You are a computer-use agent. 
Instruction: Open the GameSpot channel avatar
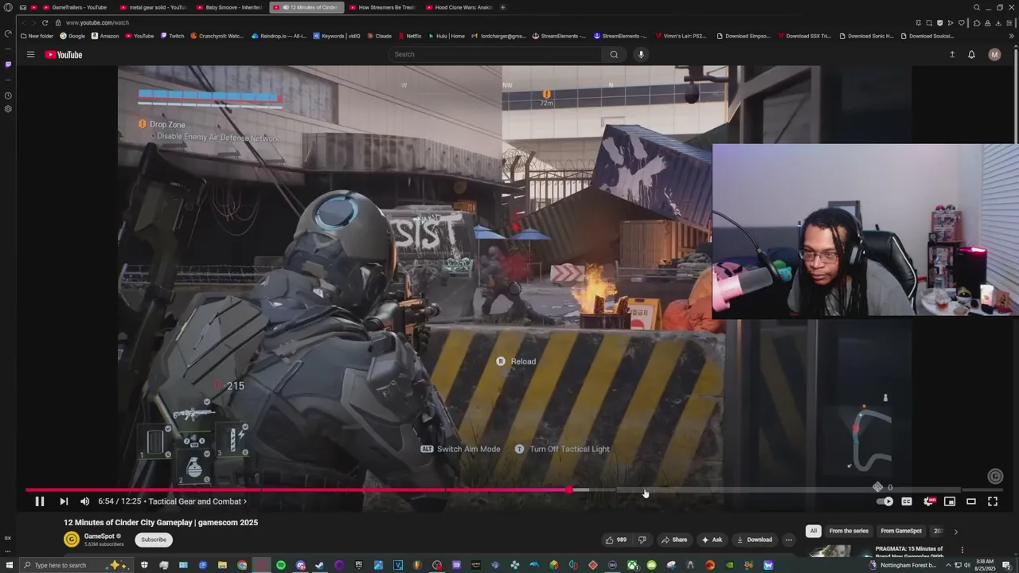[72, 540]
